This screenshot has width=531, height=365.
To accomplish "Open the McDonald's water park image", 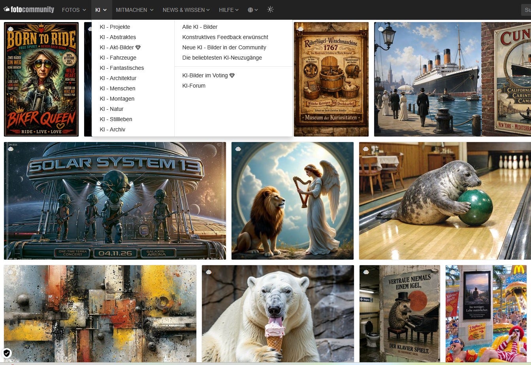I will point(486,314).
